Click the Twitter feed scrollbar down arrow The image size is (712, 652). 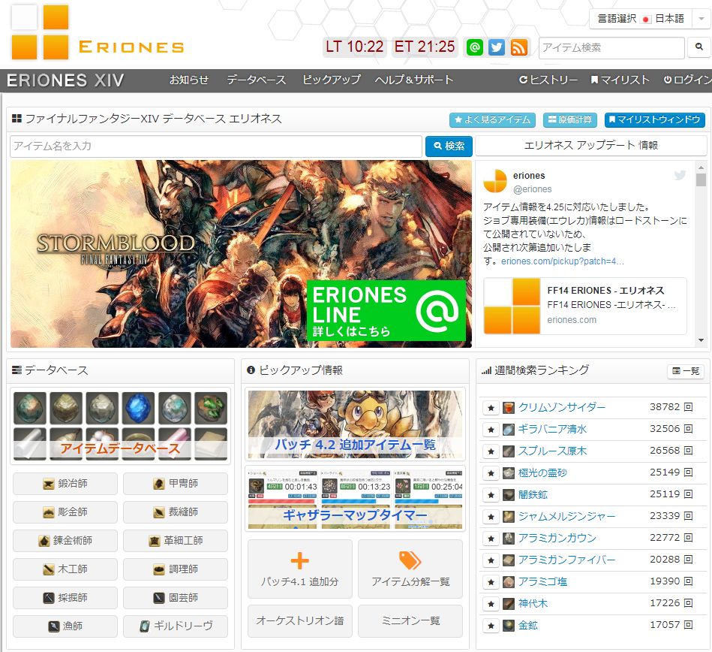pyautogui.click(x=701, y=340)
